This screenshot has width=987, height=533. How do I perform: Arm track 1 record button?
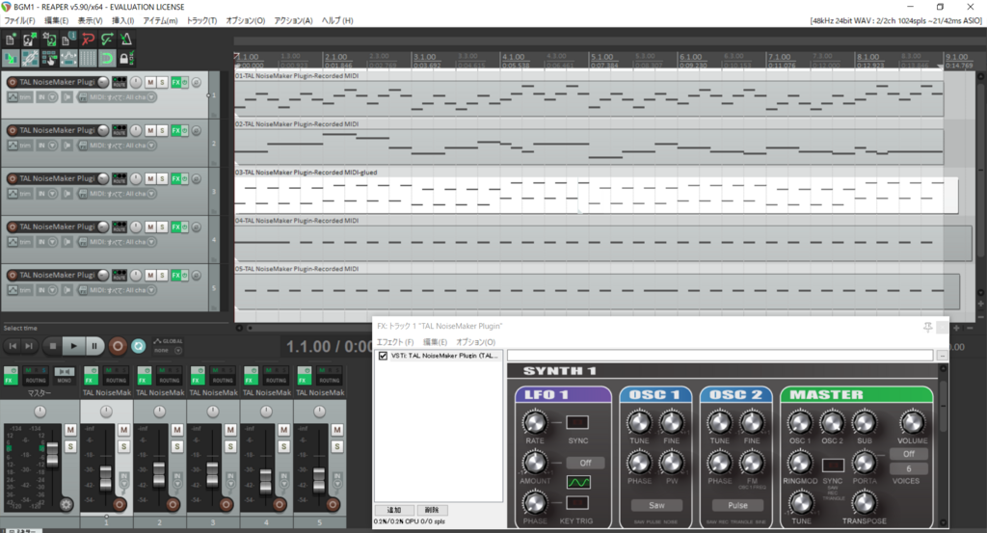[x=12, y=82]
